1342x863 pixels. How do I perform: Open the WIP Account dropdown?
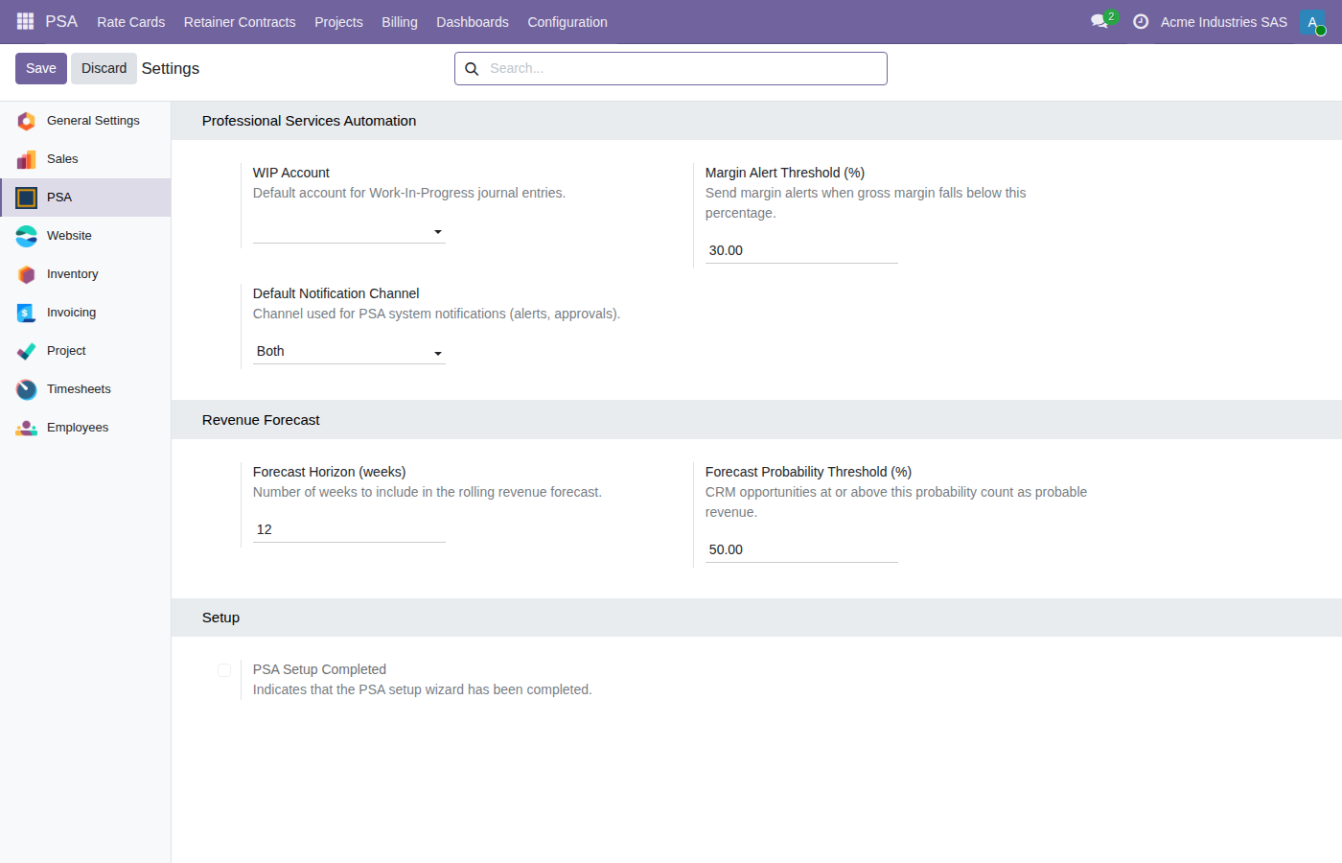[349, 231]
